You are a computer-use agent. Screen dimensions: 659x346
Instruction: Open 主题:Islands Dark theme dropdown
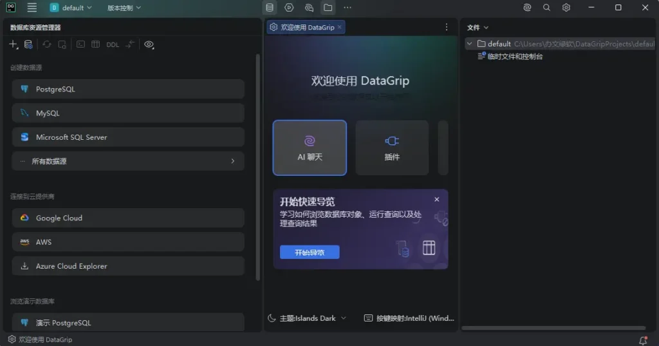pos(307,318)
